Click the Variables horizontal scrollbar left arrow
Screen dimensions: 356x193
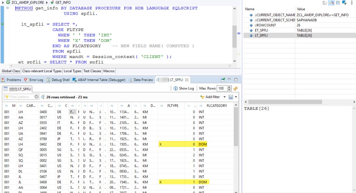246,102
